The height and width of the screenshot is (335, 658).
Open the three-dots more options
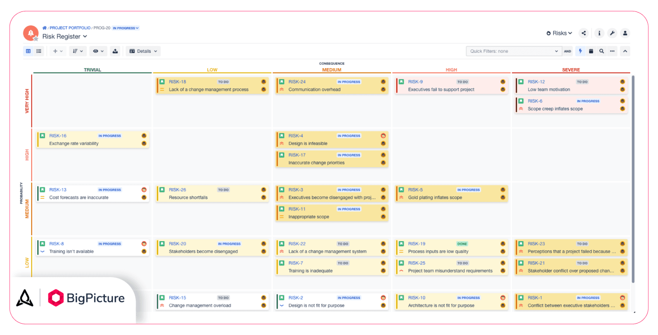click(612, 51)
